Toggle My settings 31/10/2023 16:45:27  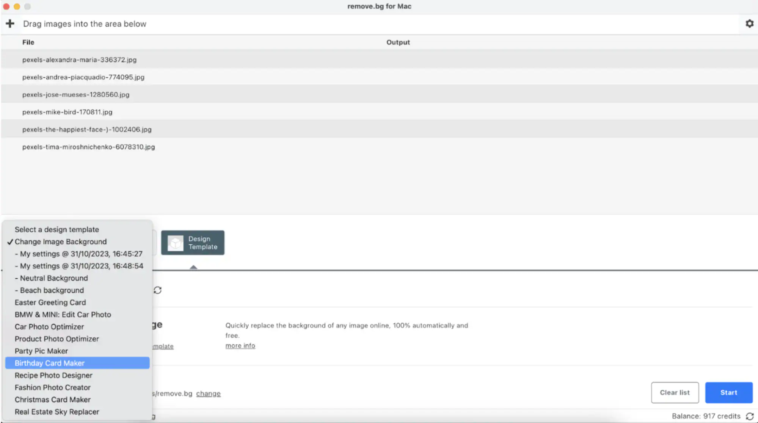(x=78, y=254)
